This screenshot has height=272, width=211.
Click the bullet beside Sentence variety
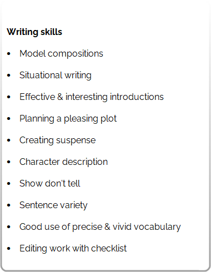coord(9,205)
